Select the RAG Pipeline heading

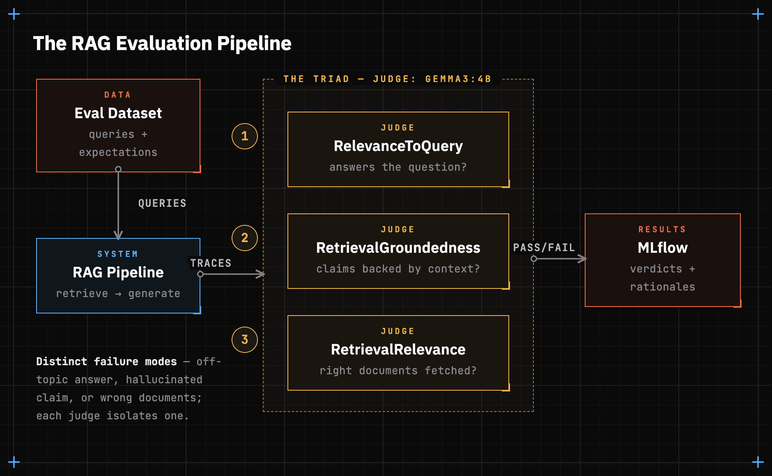point(118,272)
